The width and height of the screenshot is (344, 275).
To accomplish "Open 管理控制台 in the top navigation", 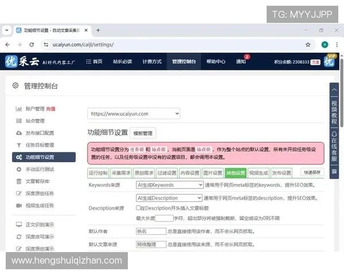I will (x=184, y=61).
